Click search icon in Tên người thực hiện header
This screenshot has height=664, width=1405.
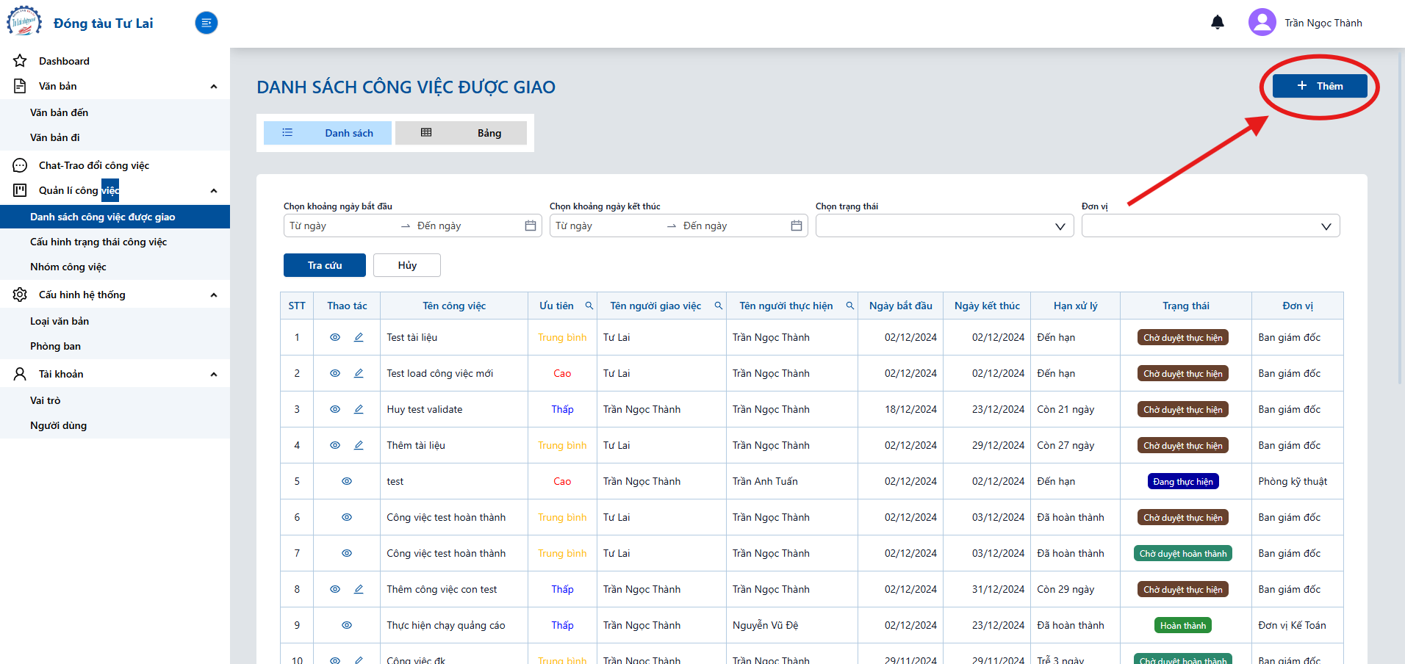pos(850,306)
